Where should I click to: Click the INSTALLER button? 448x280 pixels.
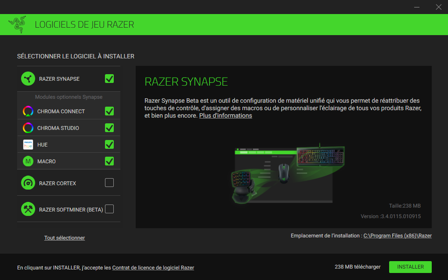(x=410, y=267)
